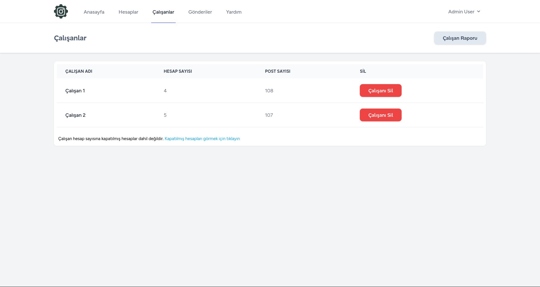Open the Hesaplar menu item
The image size is (540, 287).
pyautogui.click(x=128, y=12)
